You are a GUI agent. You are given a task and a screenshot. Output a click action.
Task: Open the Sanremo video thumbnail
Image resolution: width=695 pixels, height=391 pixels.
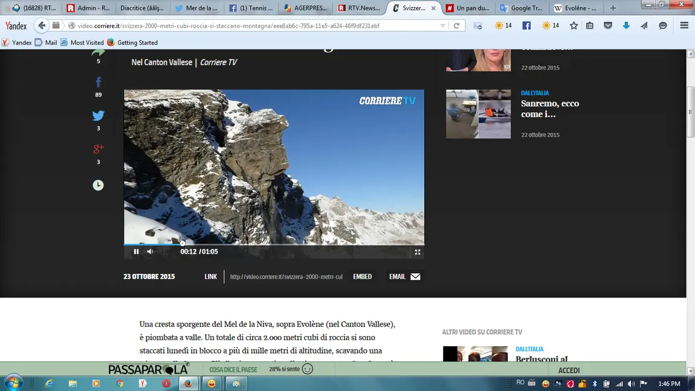point(478,114)
